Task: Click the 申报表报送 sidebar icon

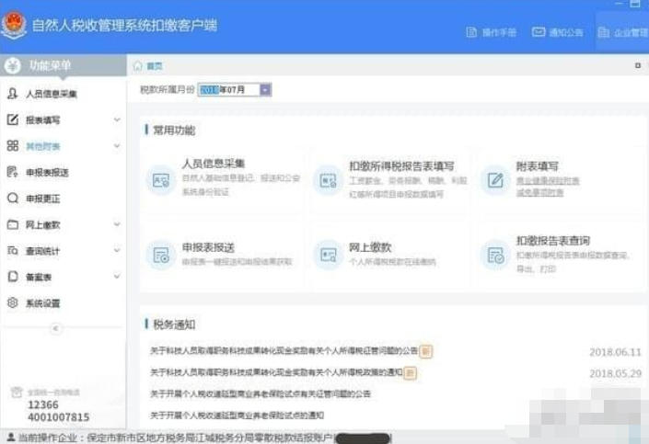Action: (x=13, y=172)
